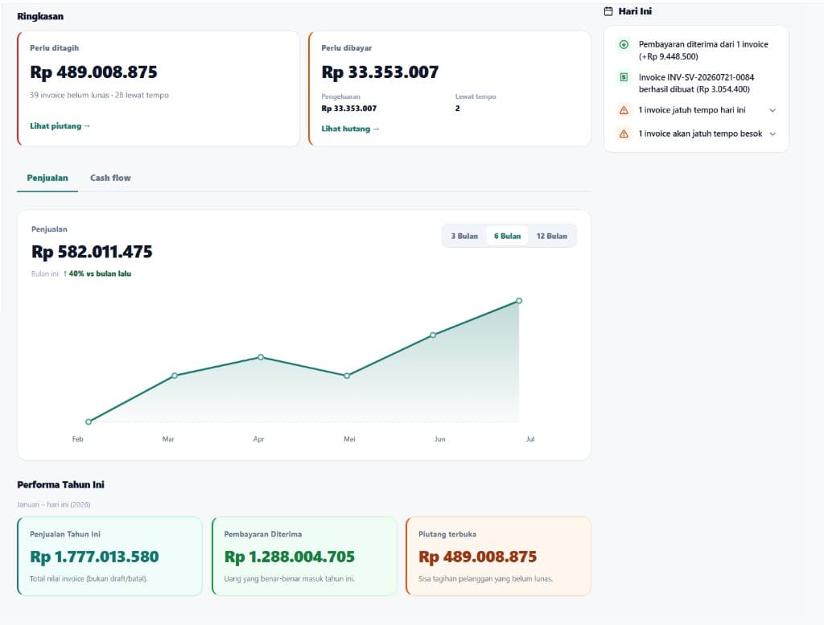This screenshot has width=824, height=625.
Task: Expand '1 invoice jatuh tempo hari ini' chevron
Action: click(772, 110)
